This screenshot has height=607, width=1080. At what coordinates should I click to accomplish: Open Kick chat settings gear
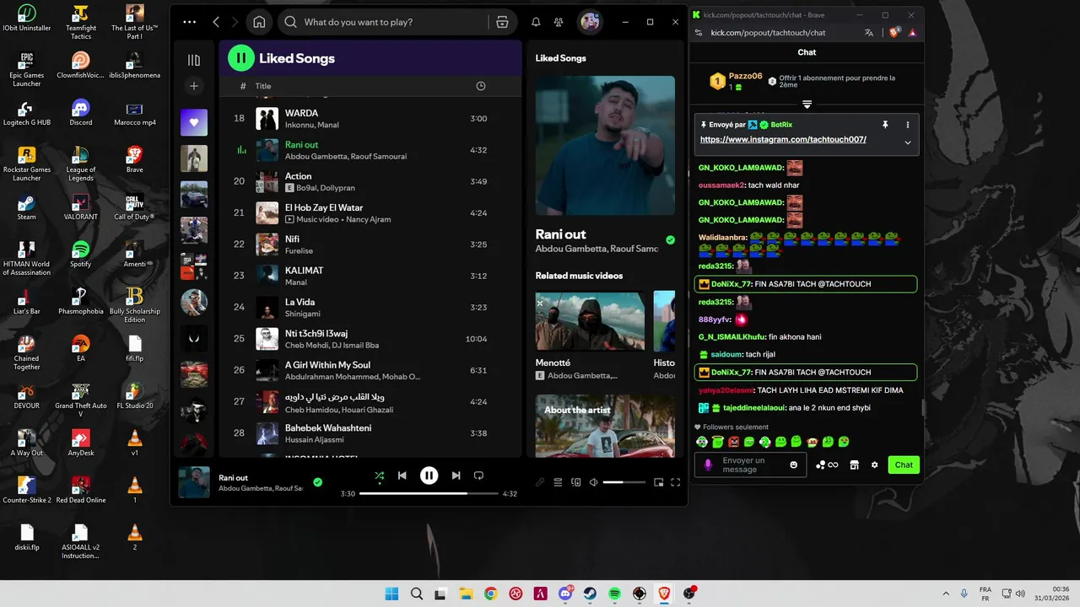click(x=874, y=465)
